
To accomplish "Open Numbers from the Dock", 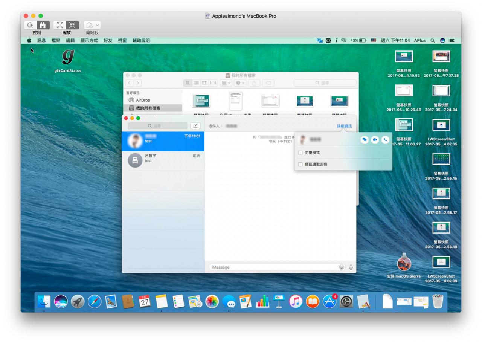I will 262,301.
